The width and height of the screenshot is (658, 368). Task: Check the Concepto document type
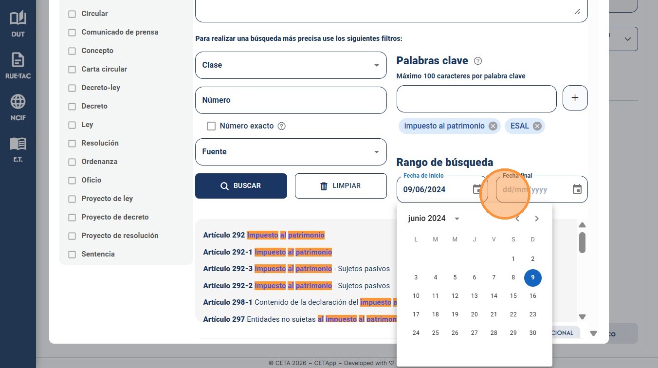point(72,51)
